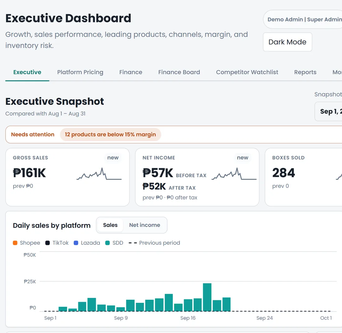The height and width of the screenshot is (333, 342).
Task: Click the tallest sales bar after Sep 16
Action: (207, 297)
